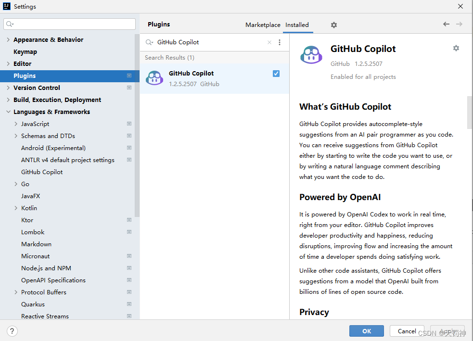473x341 pixels.
Task: Click project-level icon beside Version Control
Action: click(129, 88)
